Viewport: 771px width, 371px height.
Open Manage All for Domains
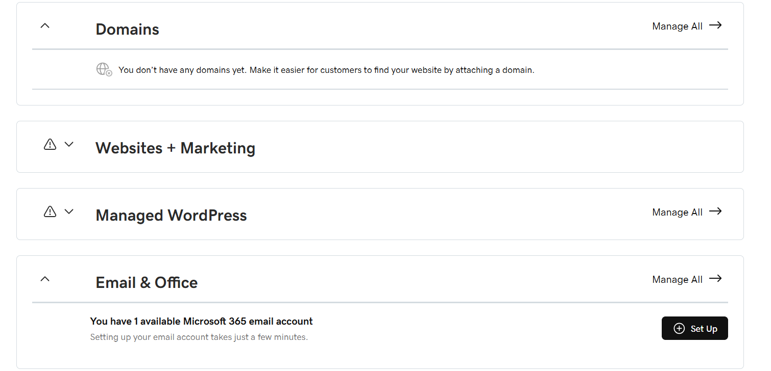(687, 26)
